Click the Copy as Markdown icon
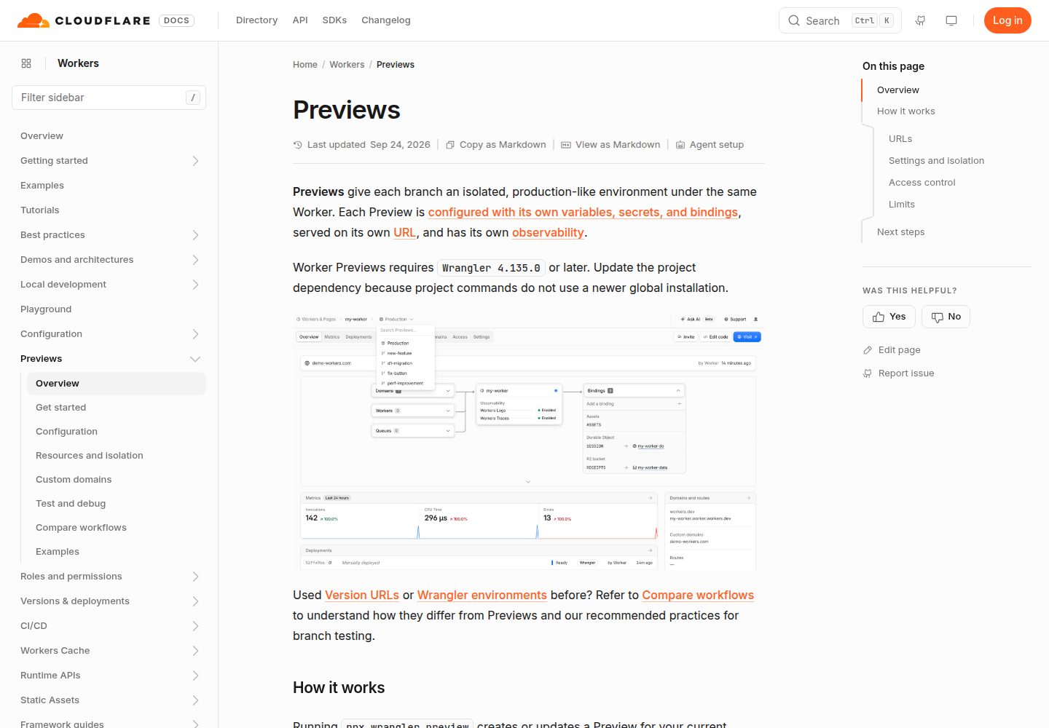Viewport: 1049px width, 728px height. (450, 145)
